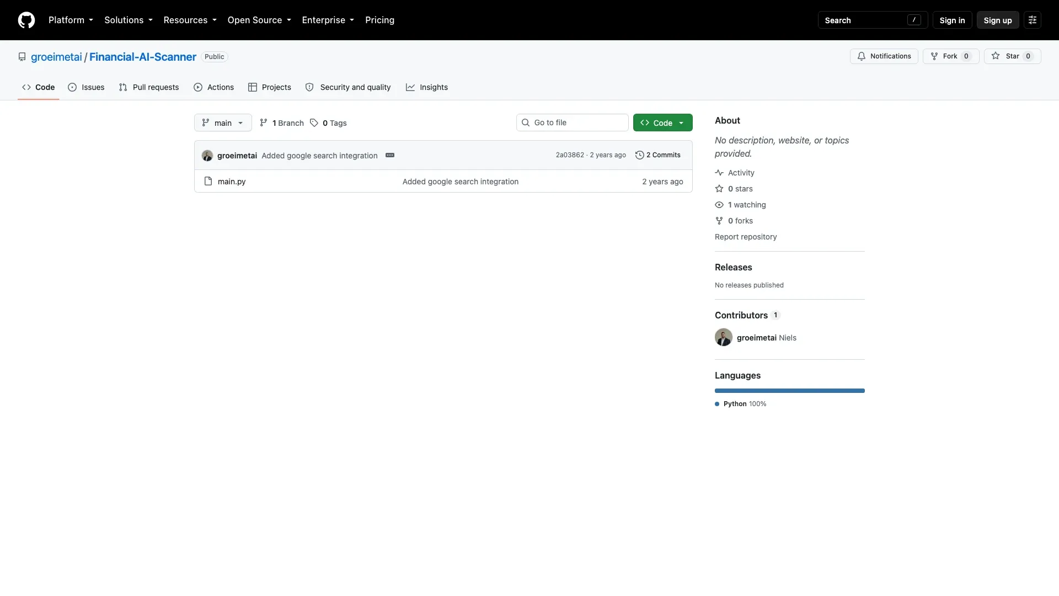Expand the Open Source menu

259,20
